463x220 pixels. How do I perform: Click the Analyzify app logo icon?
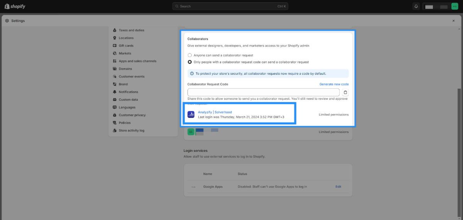point(191,114)
